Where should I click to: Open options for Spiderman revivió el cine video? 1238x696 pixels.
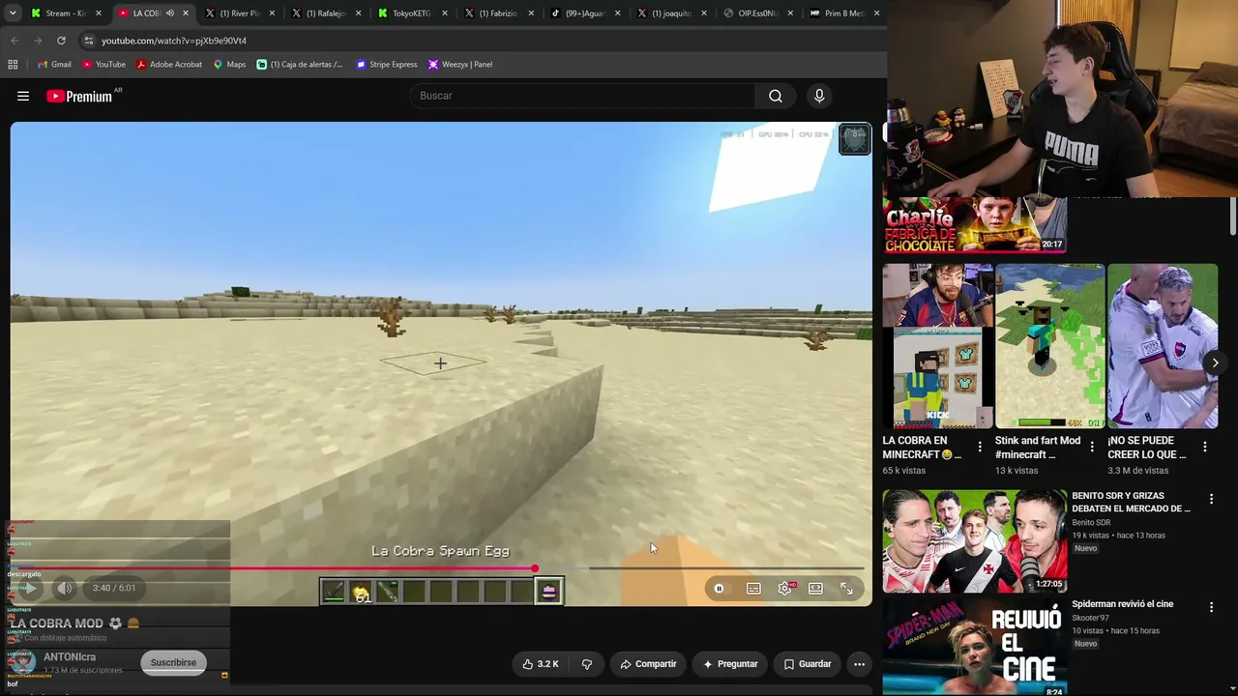coord(1211,607)
